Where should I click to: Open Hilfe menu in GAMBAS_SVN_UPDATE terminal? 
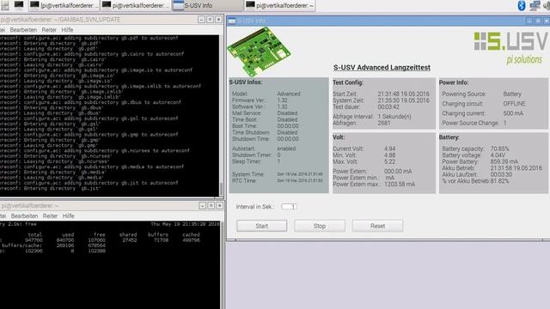[x=67, y=30]
